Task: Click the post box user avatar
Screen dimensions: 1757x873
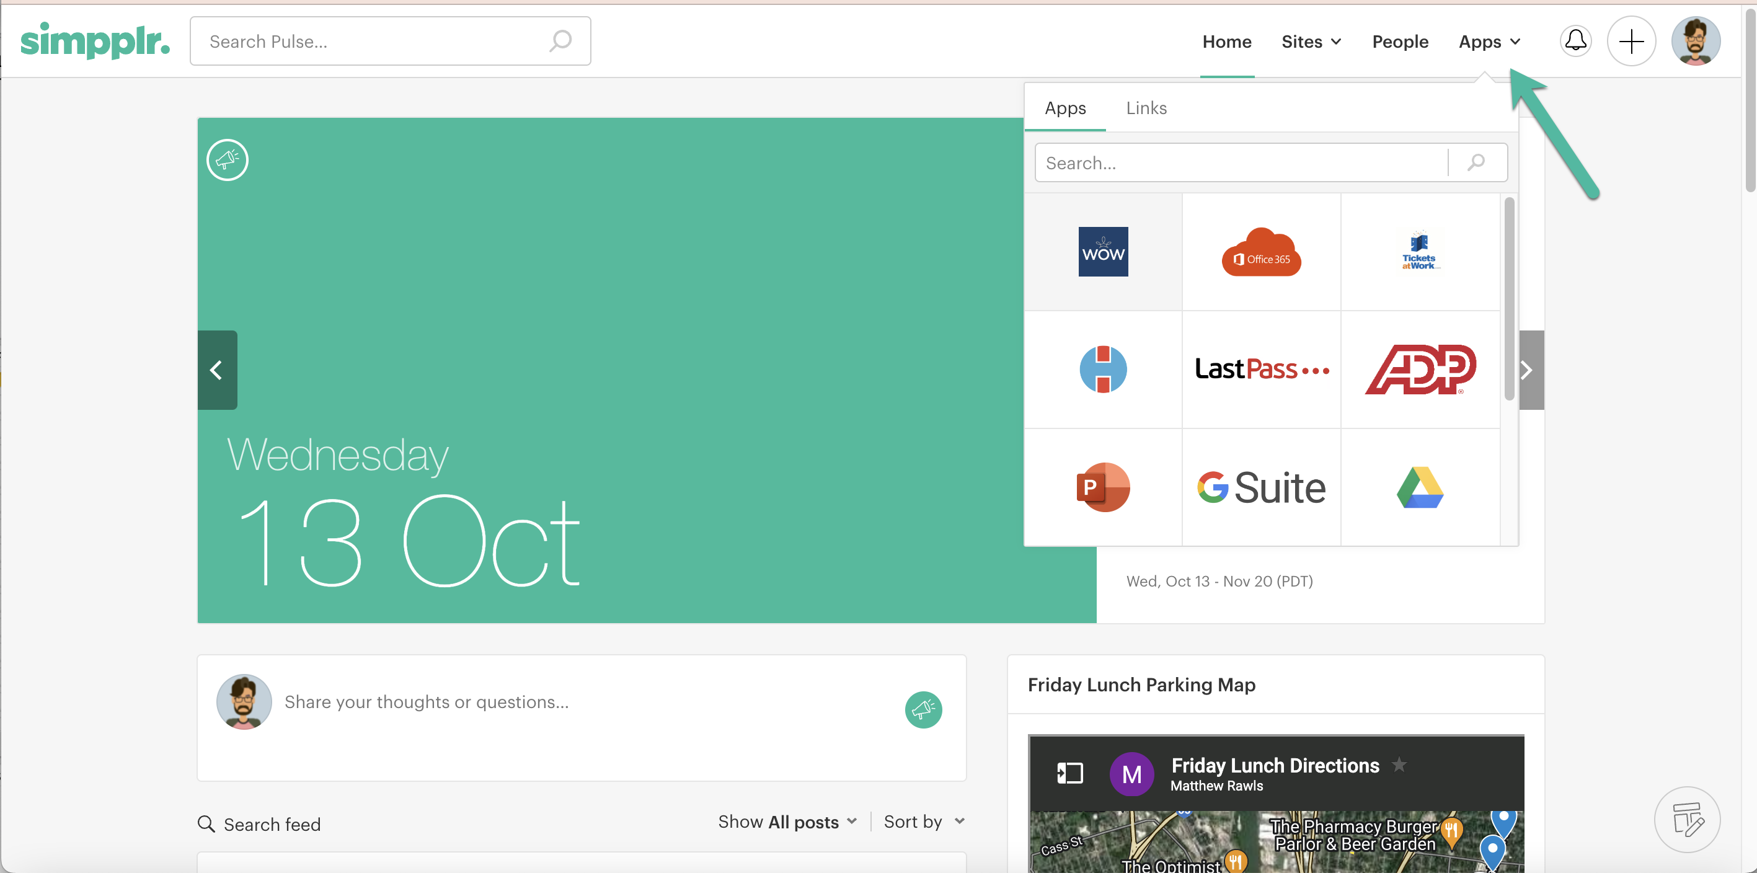Action: [x=244, y=702]
